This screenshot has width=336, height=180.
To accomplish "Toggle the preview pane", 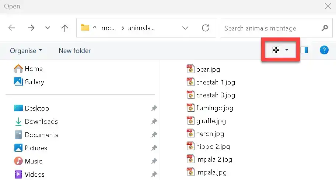I will pyautogui.click(x=304, y=50).
